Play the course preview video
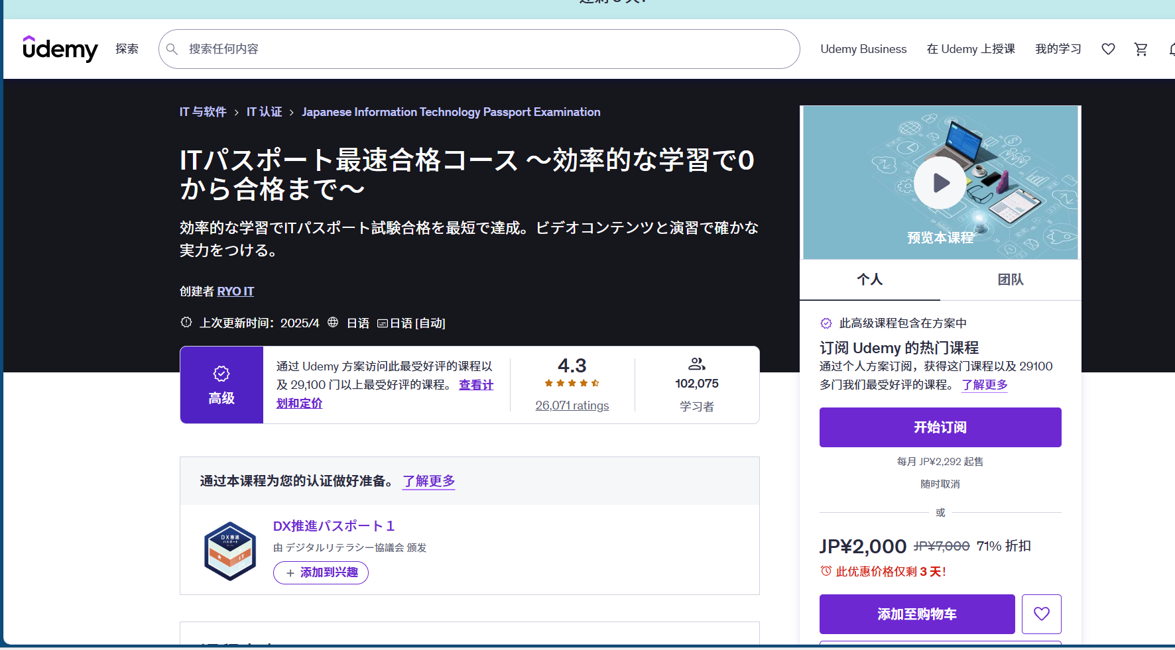Viewport: 1175px width, 650px height. tap(940, 183)
